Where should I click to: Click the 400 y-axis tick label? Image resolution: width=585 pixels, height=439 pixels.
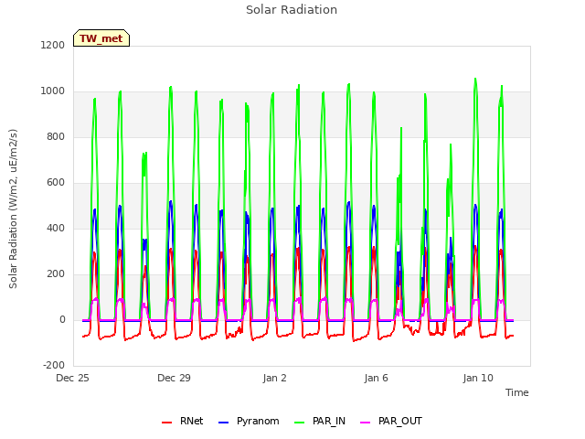[x=56, y=228]
